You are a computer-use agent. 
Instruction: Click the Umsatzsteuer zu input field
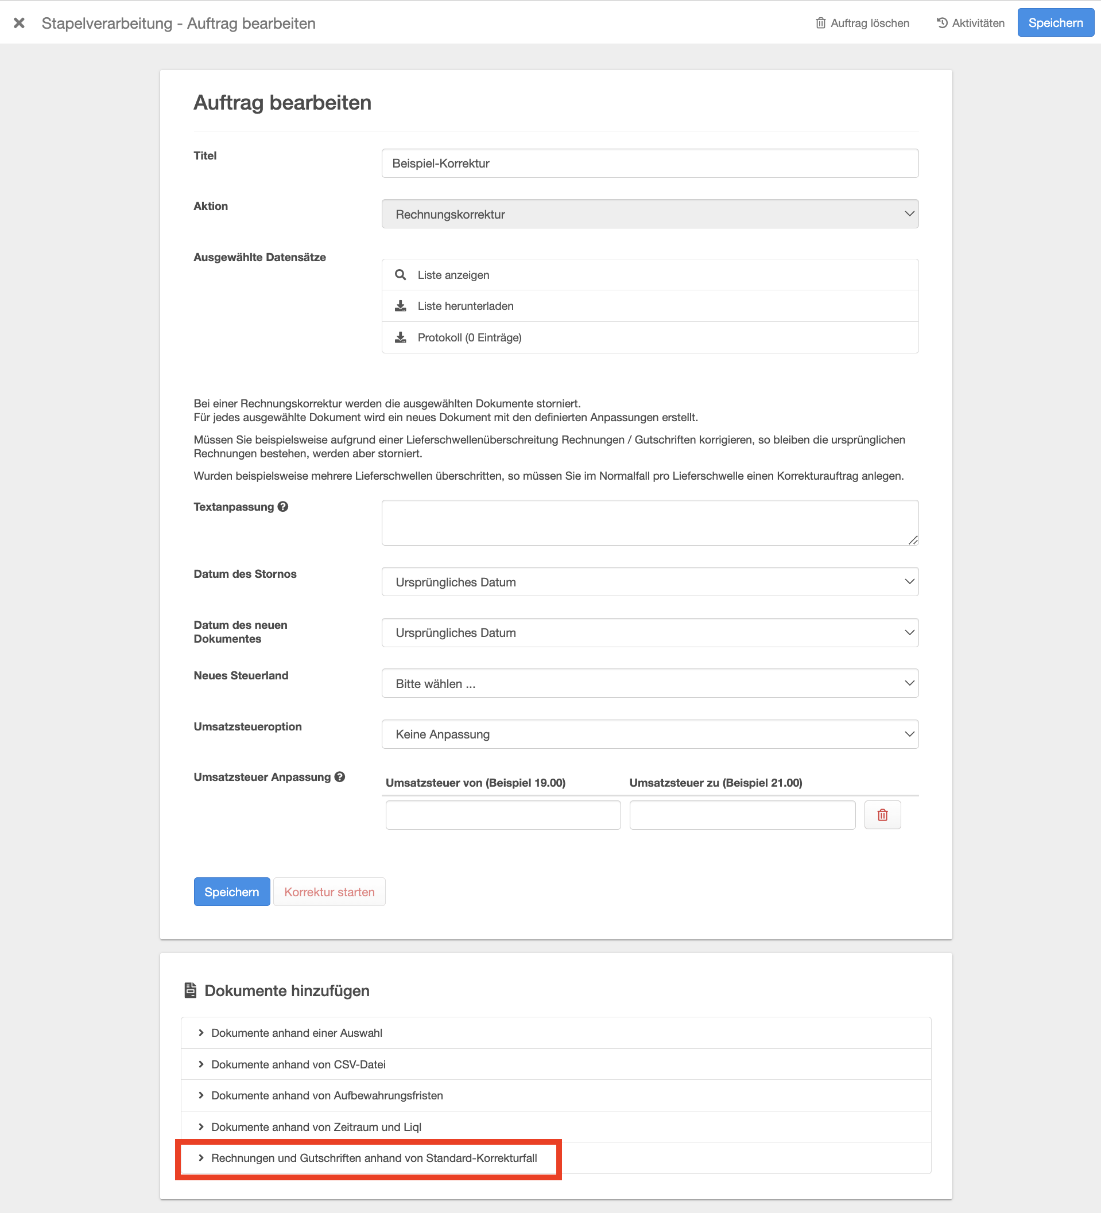point(742,815)
